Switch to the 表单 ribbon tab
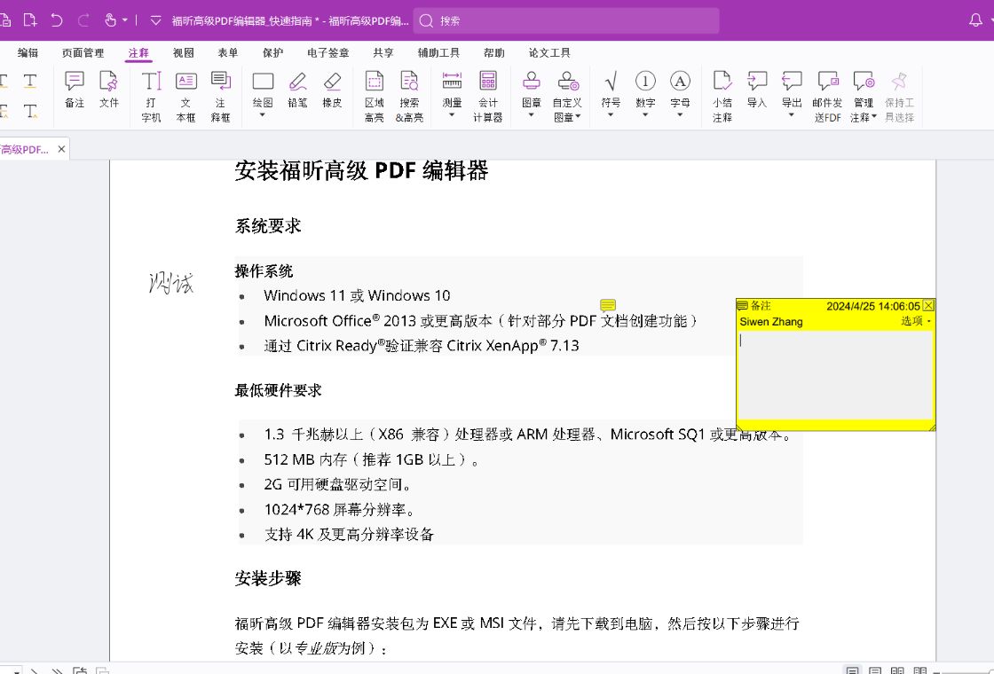 [x=227, y=52]
